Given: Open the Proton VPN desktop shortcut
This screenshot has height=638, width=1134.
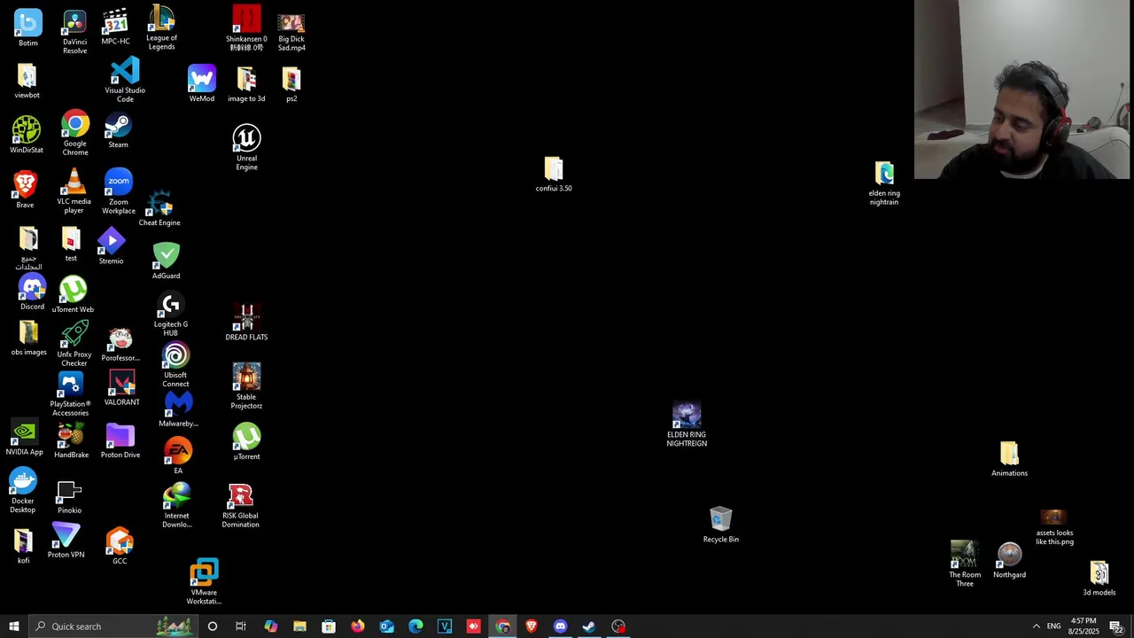Looking at the screenshot, I should coord(66,541).
